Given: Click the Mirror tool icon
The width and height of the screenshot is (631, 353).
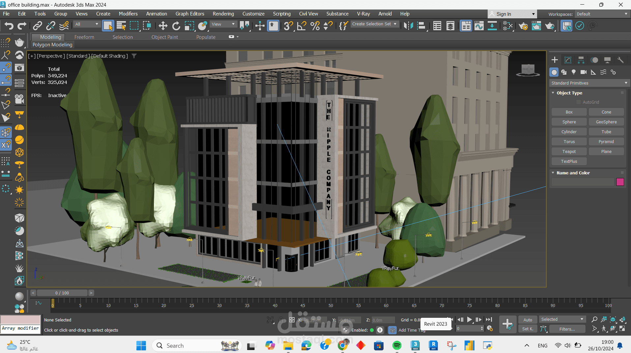Looking at the screenshot, I should point(408,26).
